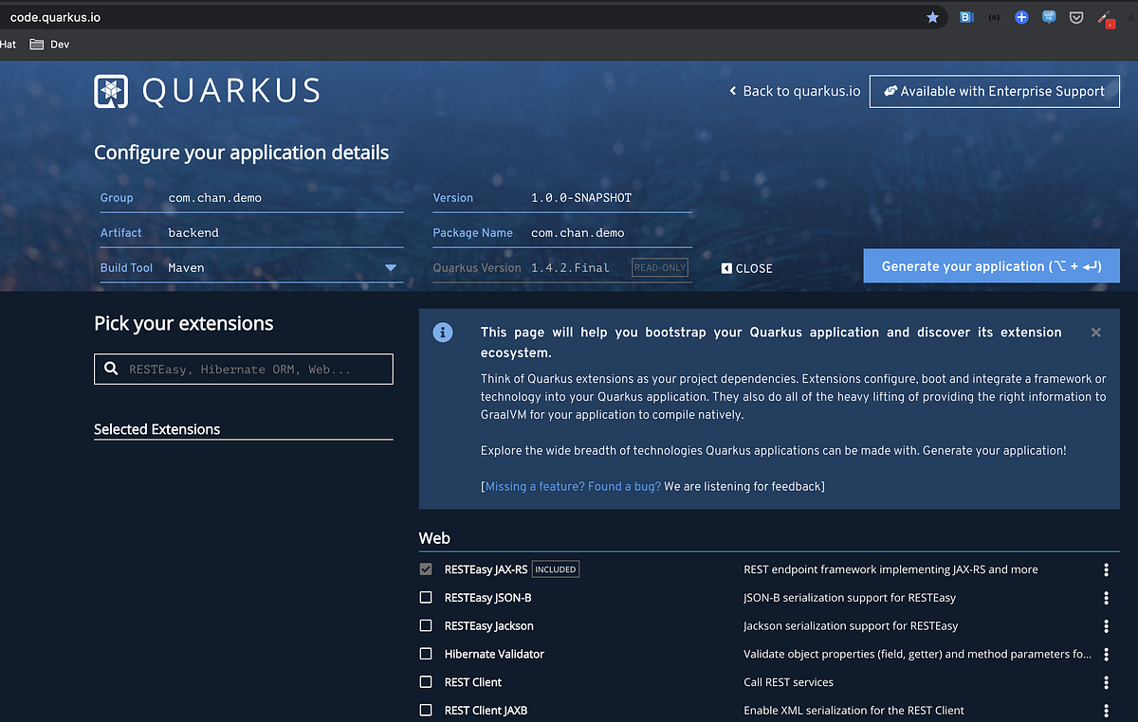1138x722 pixels.
Task: Follow the Missing a feature? Found a bug? link
Action: [x=573, y=486]
